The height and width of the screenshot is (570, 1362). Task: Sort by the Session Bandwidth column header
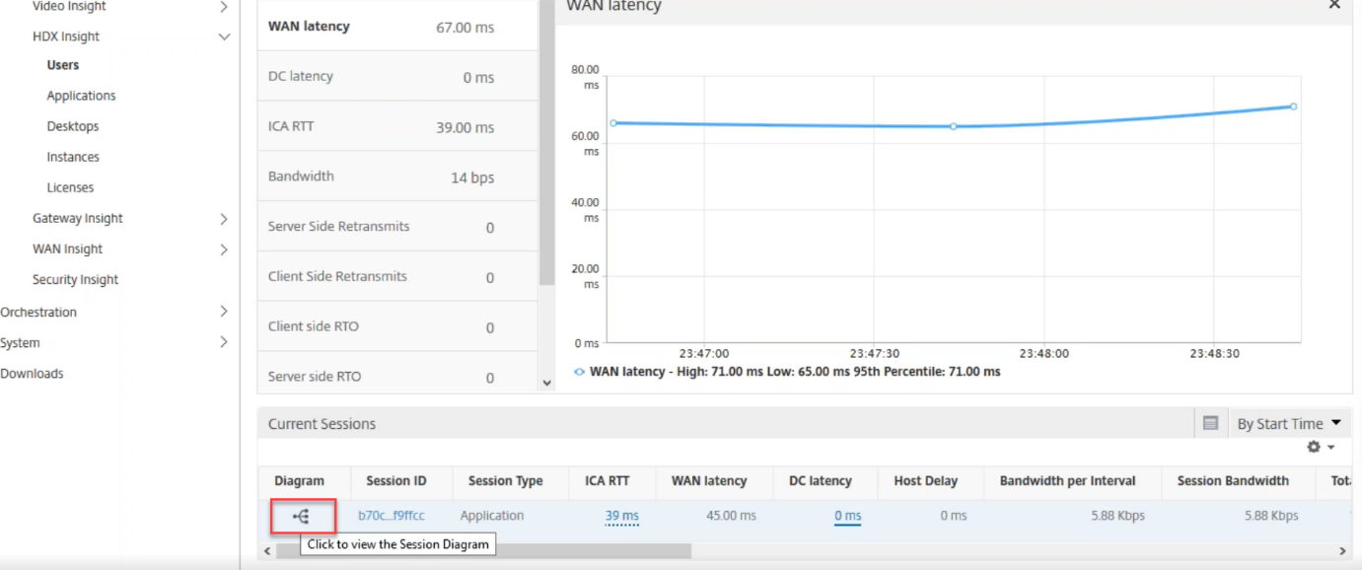click(1233, 481)
